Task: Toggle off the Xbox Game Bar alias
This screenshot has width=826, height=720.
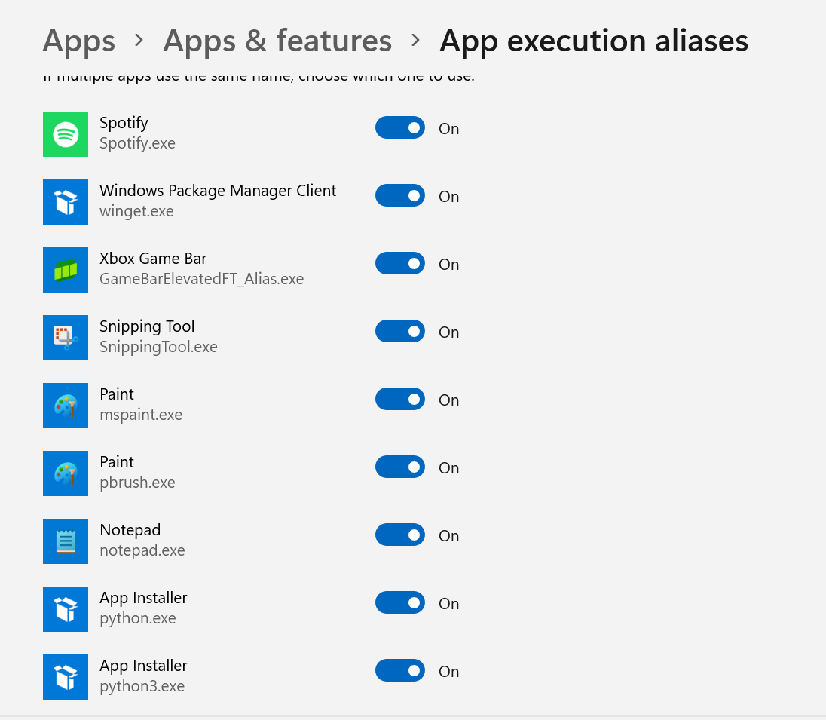Action: 400,264
